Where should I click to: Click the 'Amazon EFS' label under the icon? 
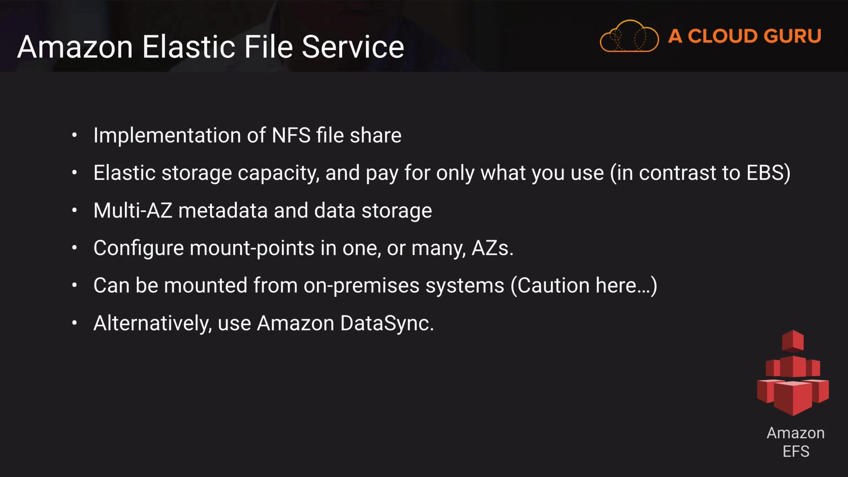point(795,442)
